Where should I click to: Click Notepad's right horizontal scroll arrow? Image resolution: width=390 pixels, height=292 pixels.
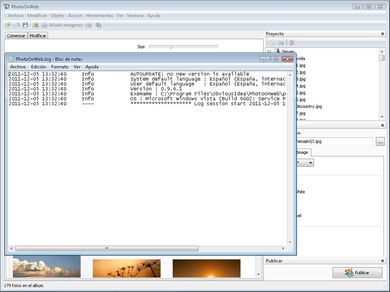(x=283, y=248)
